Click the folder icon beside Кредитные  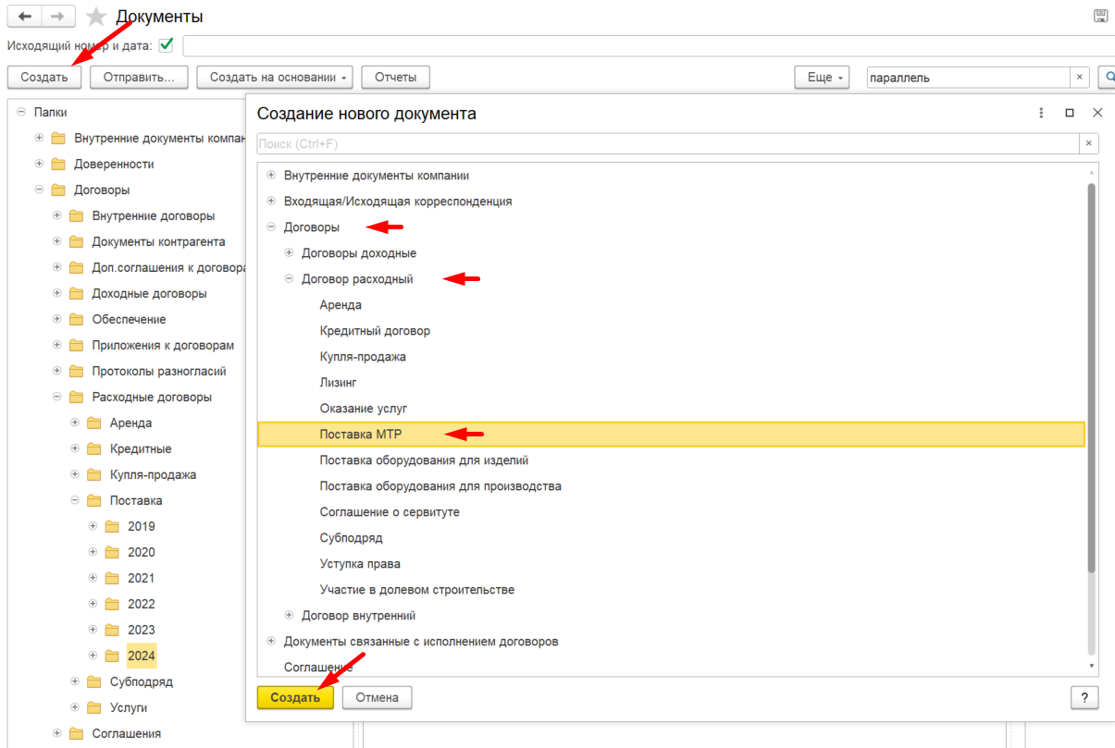(x=93, y=448)
